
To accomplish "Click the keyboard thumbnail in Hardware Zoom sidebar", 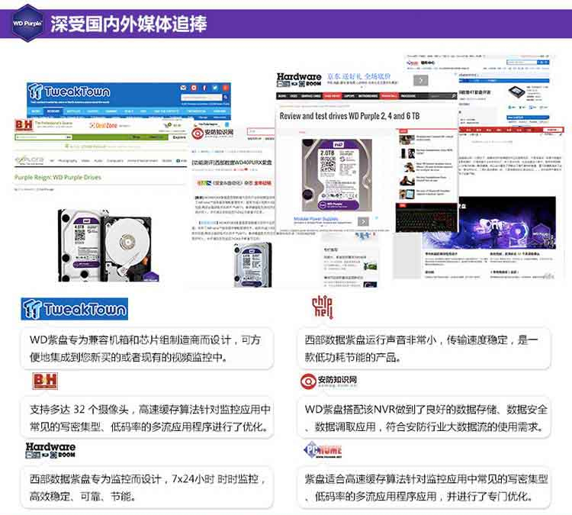I will click(426, 217).
